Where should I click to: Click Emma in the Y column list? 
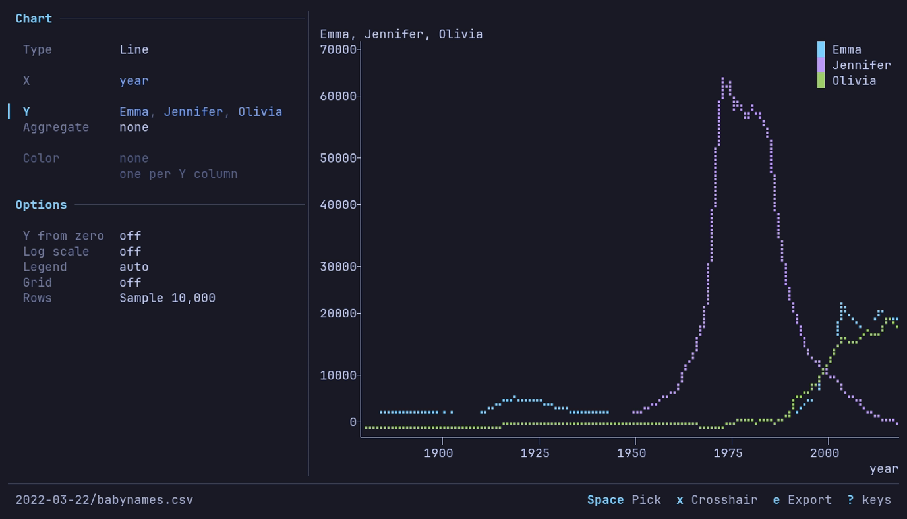[134, 112]
